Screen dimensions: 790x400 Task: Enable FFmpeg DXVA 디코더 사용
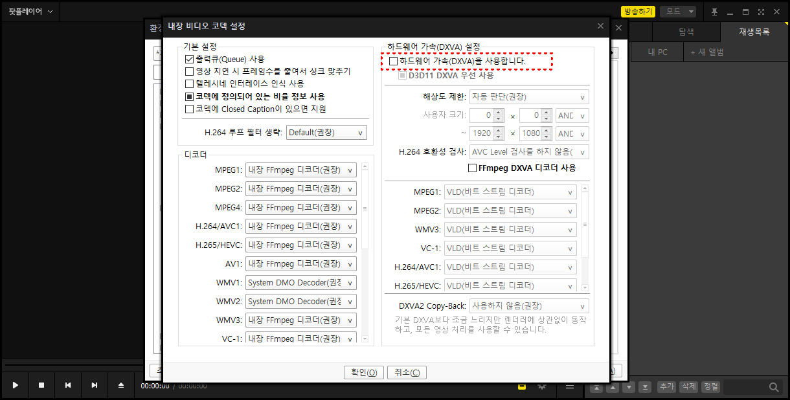pos(472,168)
